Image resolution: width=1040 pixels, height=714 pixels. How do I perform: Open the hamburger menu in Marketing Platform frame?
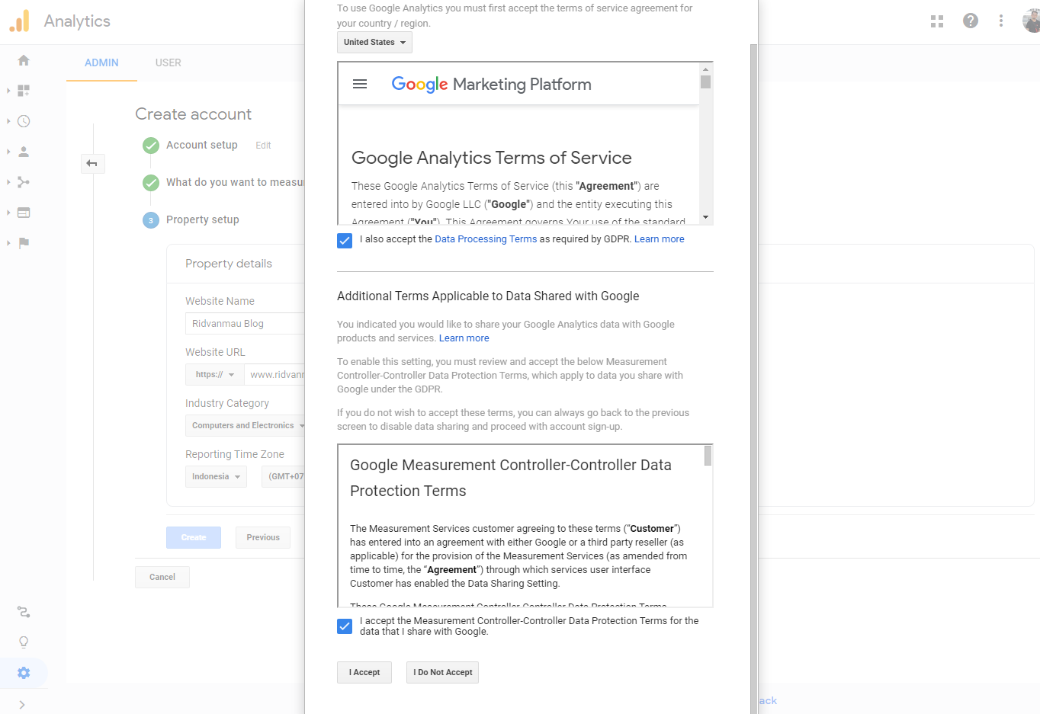360,84
